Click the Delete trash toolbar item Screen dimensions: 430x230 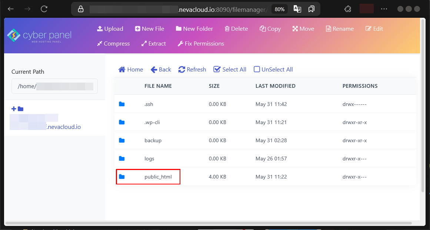point(236,29)
